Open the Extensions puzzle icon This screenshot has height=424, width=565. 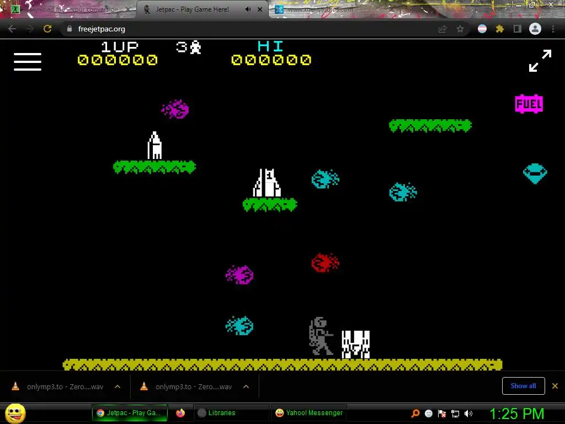coord(499,29)
